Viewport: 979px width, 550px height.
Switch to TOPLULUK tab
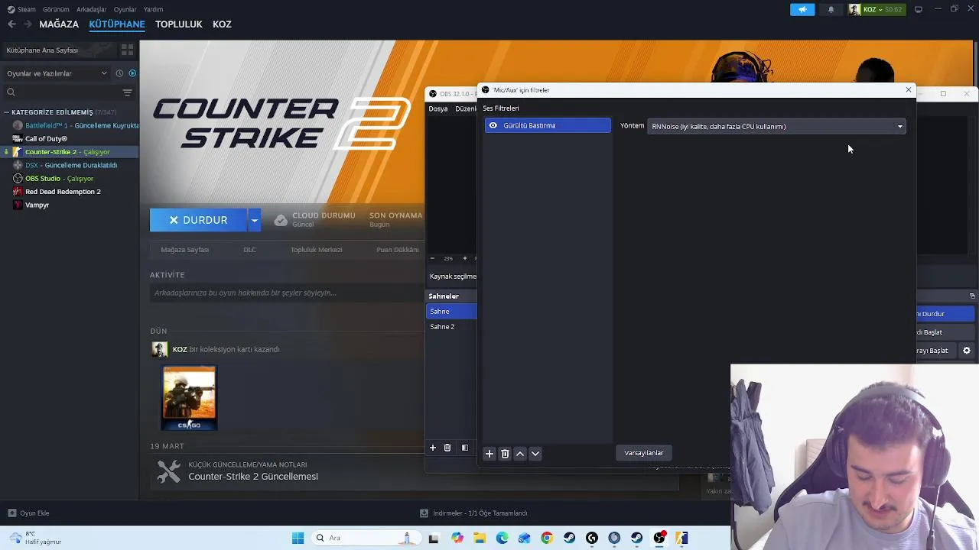point(179,24)
